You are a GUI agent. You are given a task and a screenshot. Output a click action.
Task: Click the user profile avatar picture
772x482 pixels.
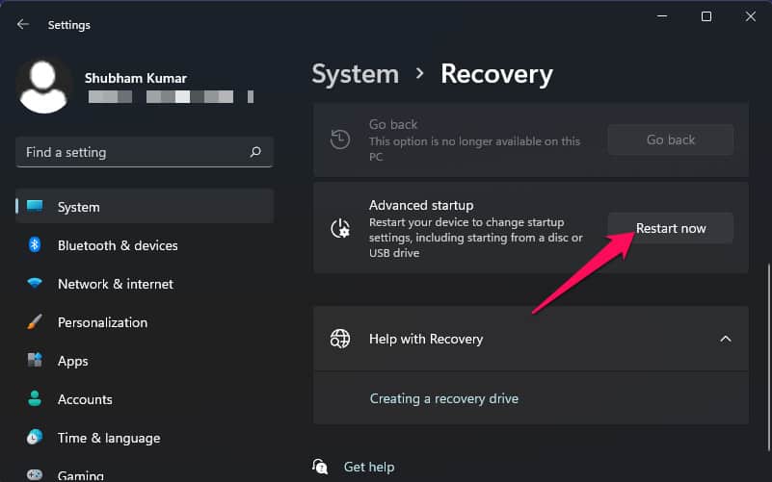(x=44, y=85)
